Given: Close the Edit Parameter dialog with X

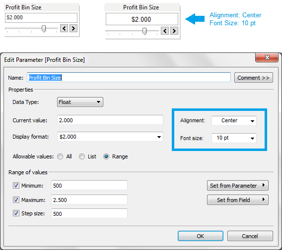Looking at the screenshot, I should click(x=267, y=57).
